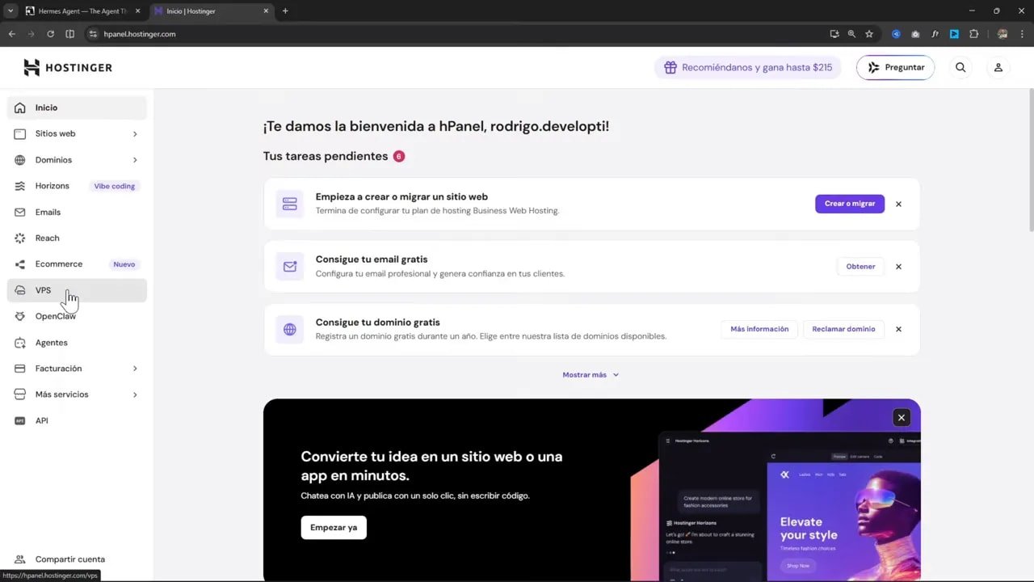Open the browser tab search dropdown
The height and width of the screenshot is (582, 1034).
[10, 11]
